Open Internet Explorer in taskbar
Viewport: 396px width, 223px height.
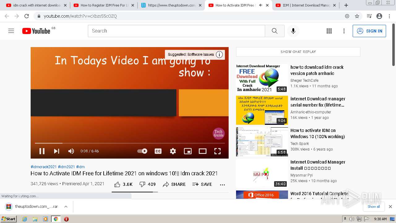click(25, 219)
